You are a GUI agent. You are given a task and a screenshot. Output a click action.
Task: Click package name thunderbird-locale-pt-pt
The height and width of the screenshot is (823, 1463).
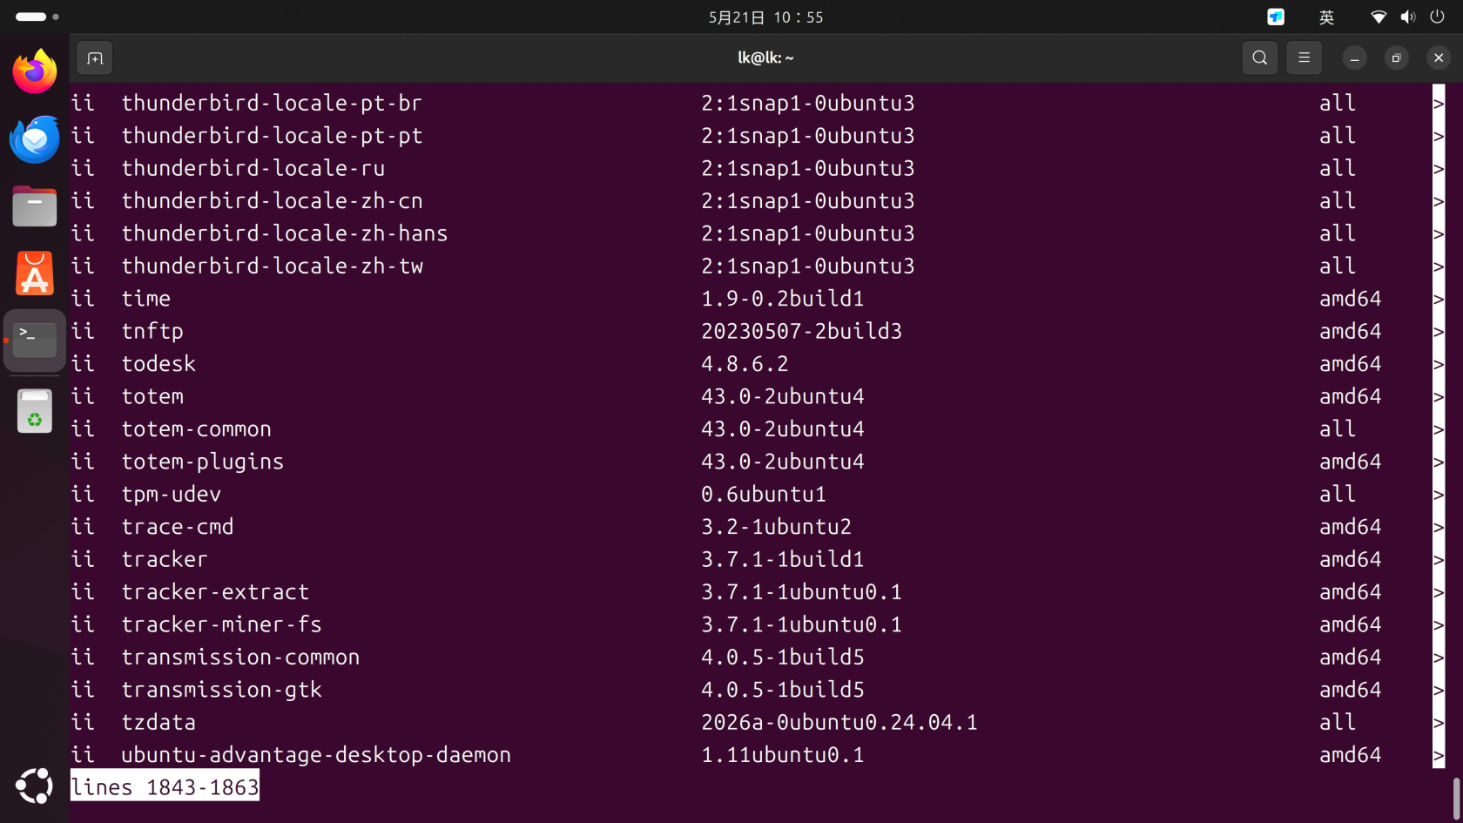point(272,136)
